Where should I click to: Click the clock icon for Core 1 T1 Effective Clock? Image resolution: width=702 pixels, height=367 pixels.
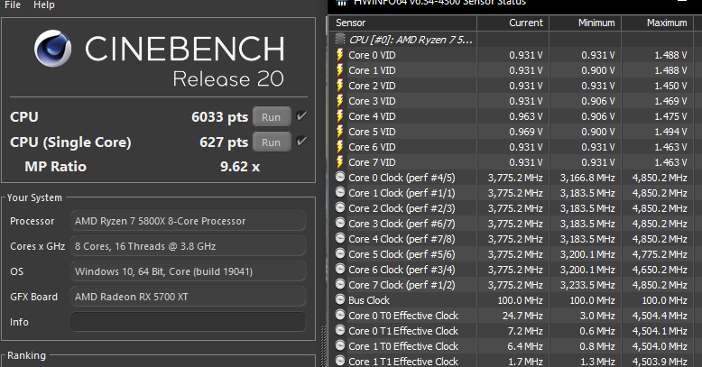(340, 361)
